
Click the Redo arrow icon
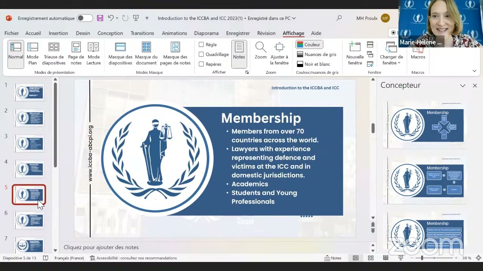[x=125, y=18]
